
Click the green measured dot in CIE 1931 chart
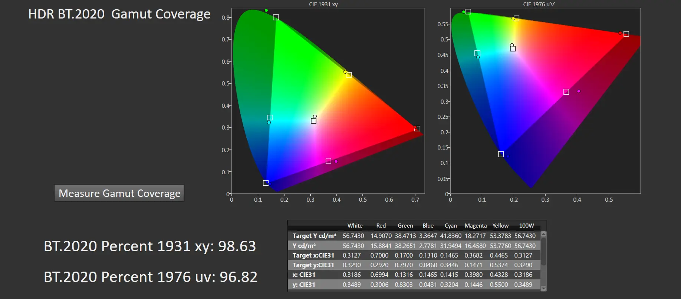tap(266, 10)
